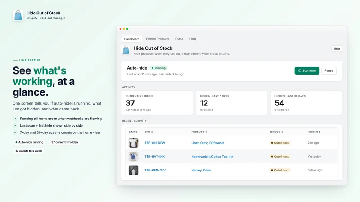The width and height of the screenshot is (360, 202).
Task: Click the shopping bag logo in top-left header
Action: pos(18,15)
